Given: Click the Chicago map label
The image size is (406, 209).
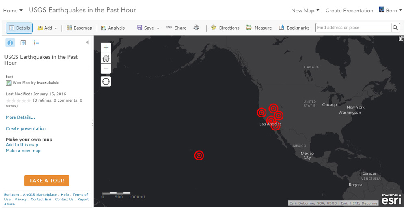Looking at the screenshot, I should pos(329,104).
